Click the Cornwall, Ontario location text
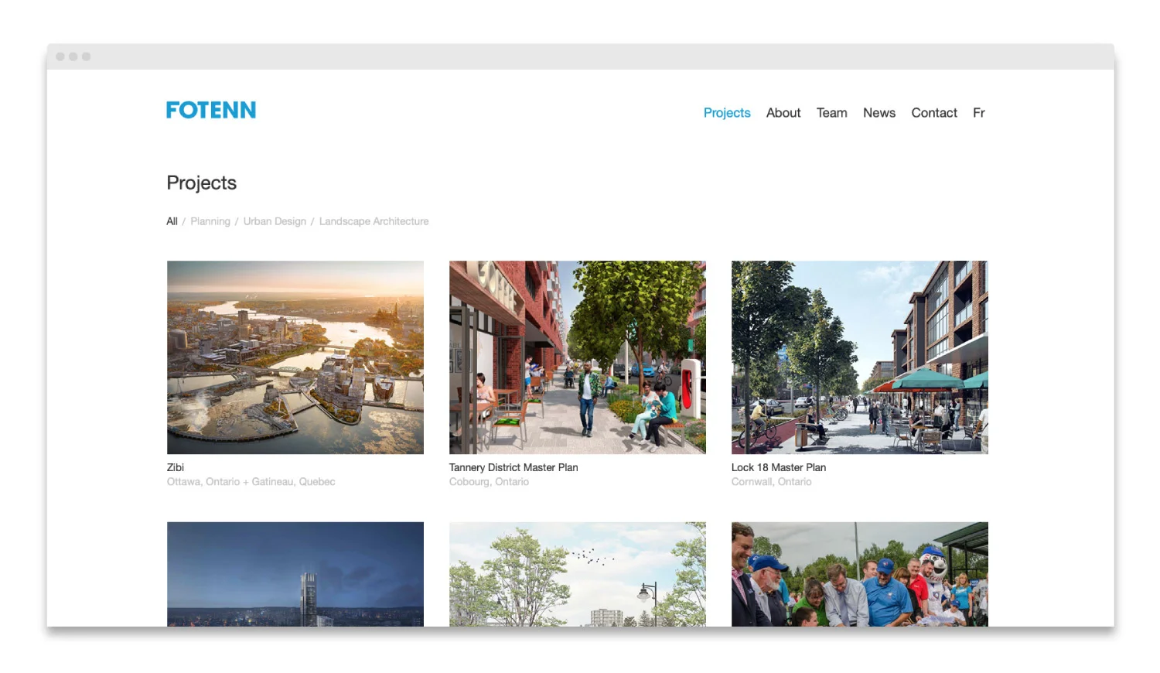 tap(772, 481)
